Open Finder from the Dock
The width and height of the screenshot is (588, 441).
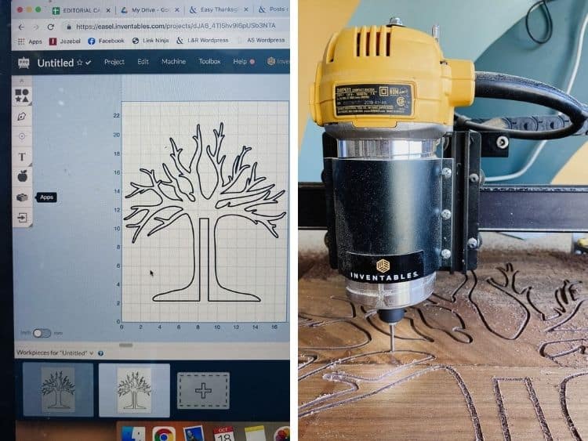click(133, 434)
